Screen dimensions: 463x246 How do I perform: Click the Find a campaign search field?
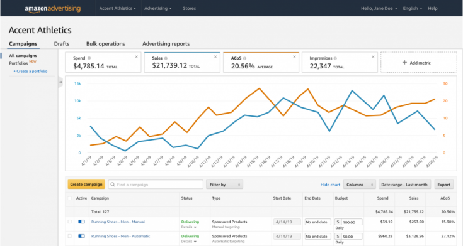[156, 184]
